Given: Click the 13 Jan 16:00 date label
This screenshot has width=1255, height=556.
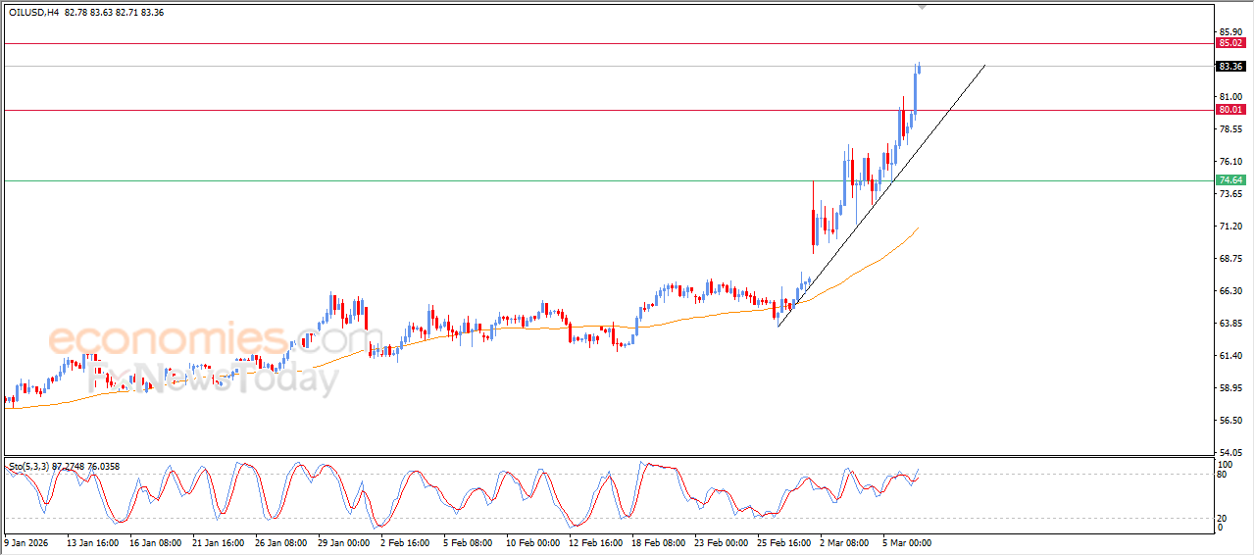Looking at the screenshot, I should (92, 541).
